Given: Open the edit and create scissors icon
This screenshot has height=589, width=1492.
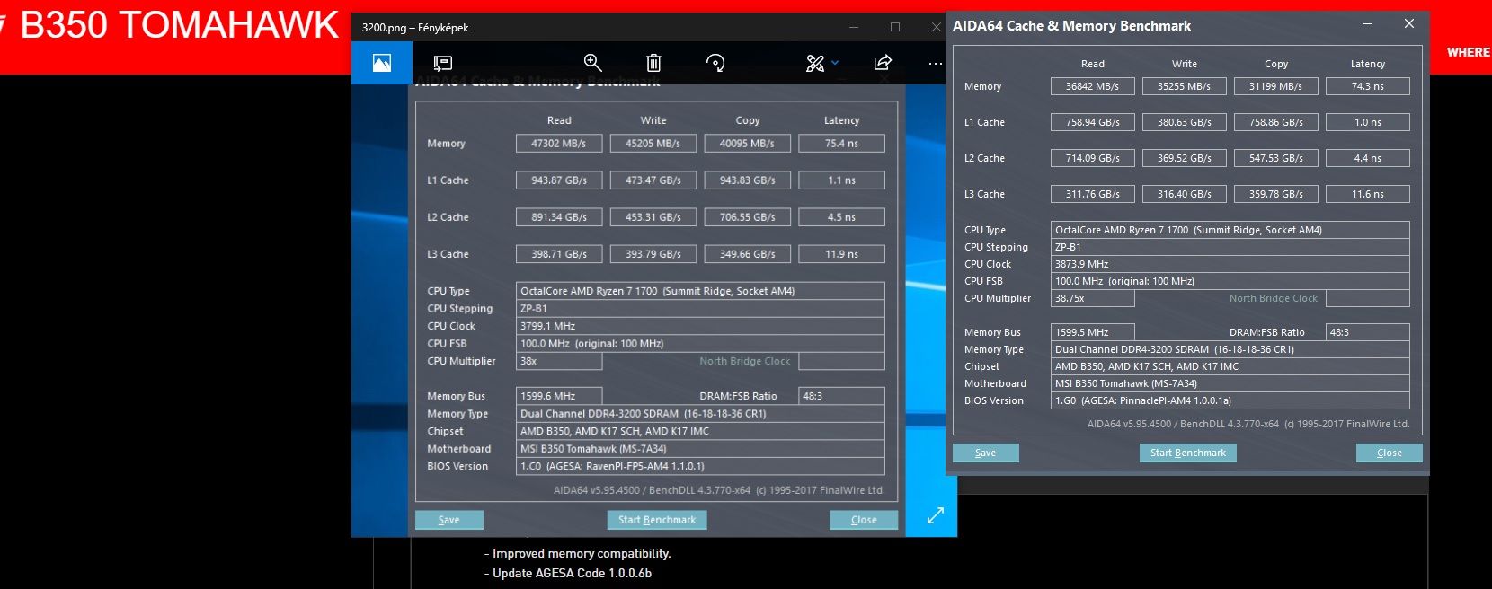Looking at the screenshot, I should [815, 63].
